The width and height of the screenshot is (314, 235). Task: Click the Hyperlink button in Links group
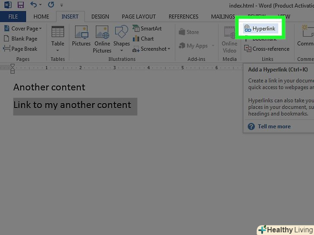260,28
